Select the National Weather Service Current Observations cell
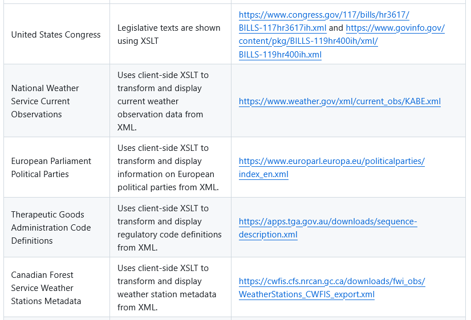Screen dimensions: 471x320 click(45, 101)
